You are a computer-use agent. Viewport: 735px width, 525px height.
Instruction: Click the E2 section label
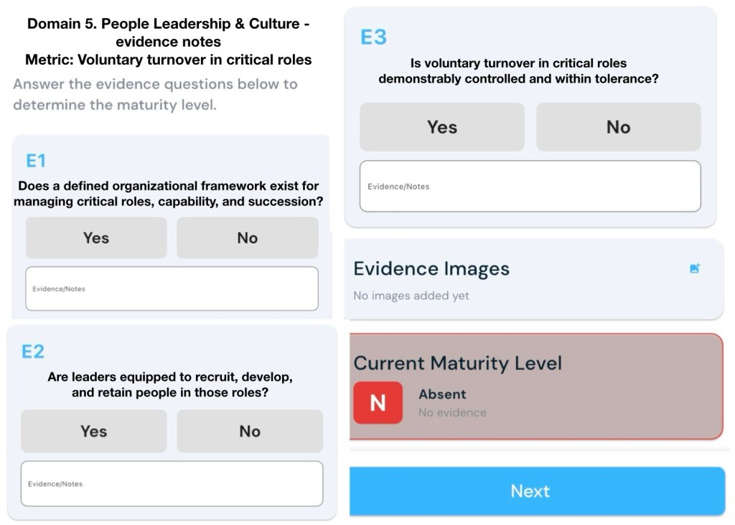(x=33, y=351)
